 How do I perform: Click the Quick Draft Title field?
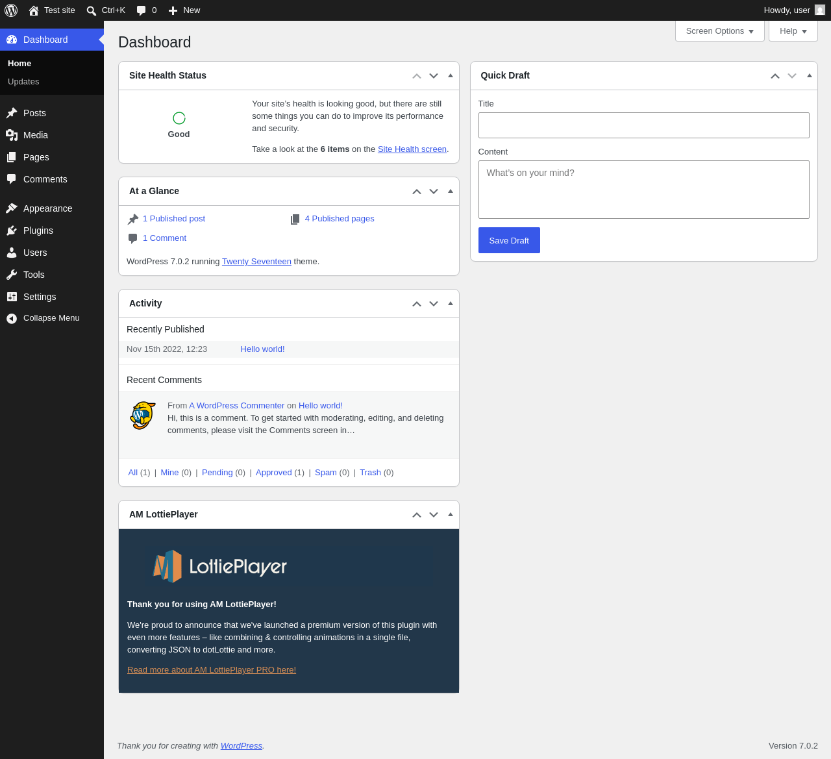point(644,125)
